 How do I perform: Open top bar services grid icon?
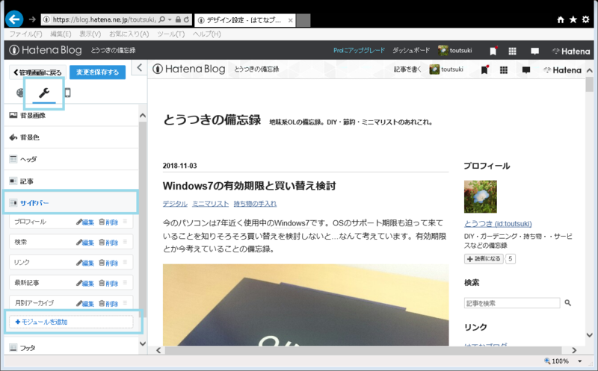pos(513,51)
